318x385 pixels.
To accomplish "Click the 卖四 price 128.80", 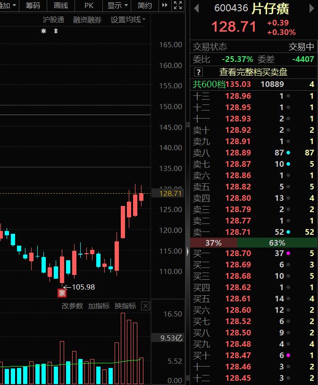I will tap(238, 198).
